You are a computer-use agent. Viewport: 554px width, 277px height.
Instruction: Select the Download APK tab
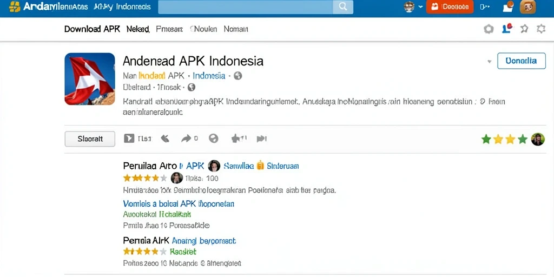click(92, 29)
